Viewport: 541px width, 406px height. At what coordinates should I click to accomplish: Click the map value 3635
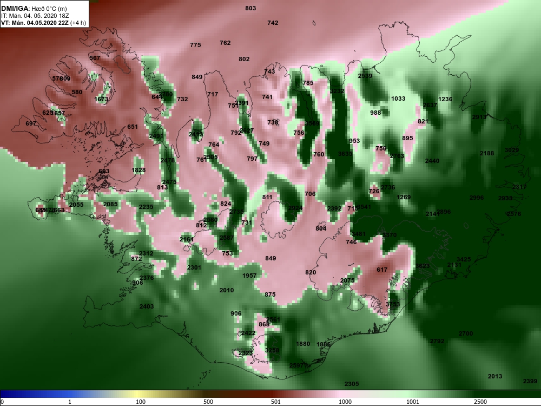click(x=345, y=154)
